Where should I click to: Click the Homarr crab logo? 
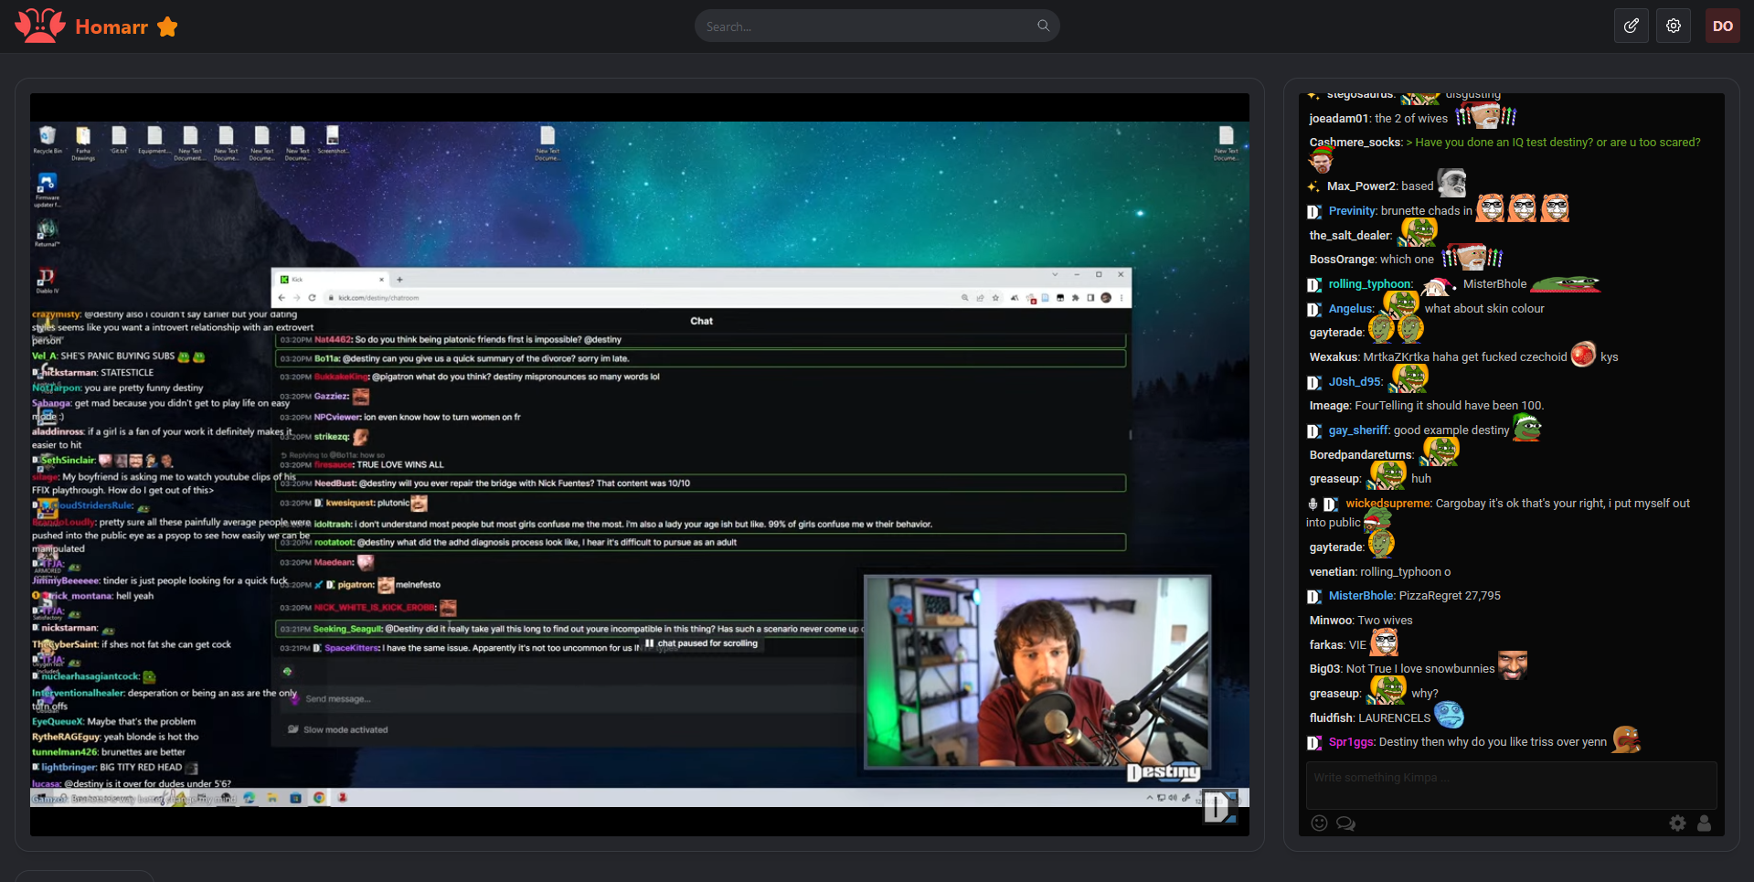coord(40,26)
